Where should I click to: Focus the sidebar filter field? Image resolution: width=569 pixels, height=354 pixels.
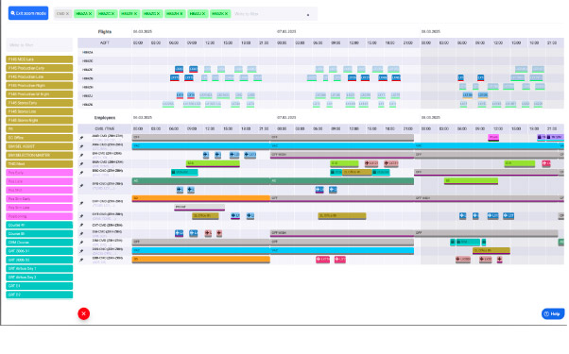pos(39,45)
